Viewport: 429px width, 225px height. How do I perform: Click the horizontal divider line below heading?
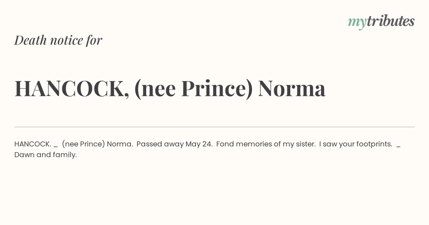(x=214, y=127)
